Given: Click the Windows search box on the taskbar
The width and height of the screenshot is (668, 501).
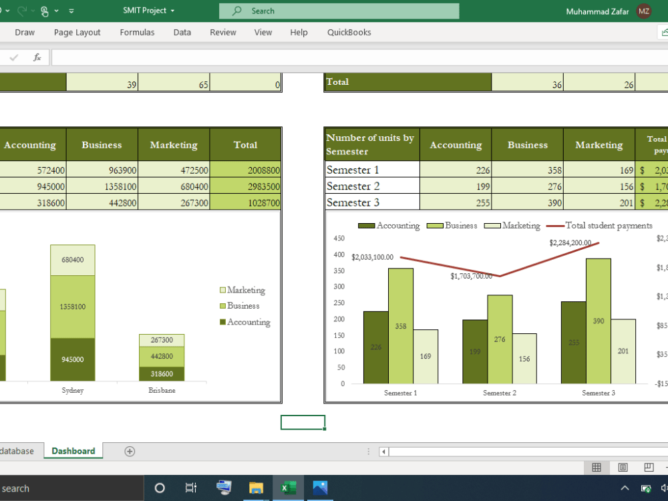Looking at the screenshot, I should 67,488.
